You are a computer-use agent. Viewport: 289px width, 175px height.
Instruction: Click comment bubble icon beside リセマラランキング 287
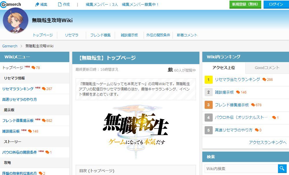[44, 89]
